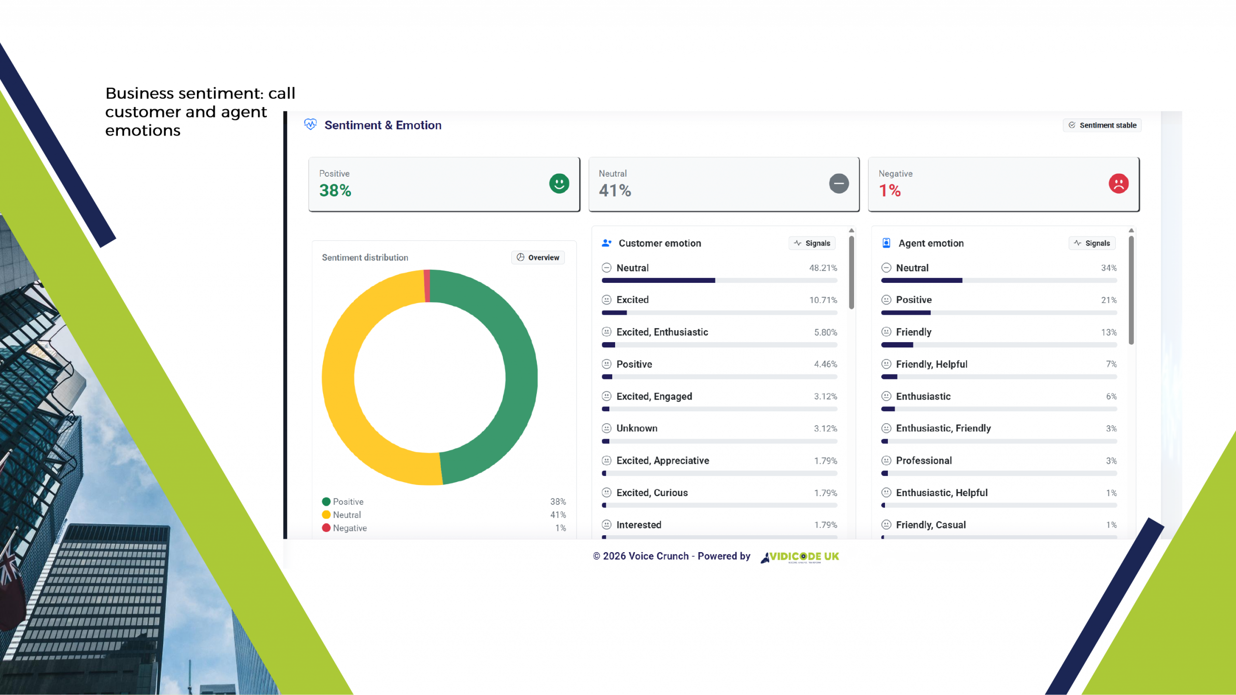Click the face icon beside Excited, Engaged
The image size is (1236, 695).
click(606, 396)
